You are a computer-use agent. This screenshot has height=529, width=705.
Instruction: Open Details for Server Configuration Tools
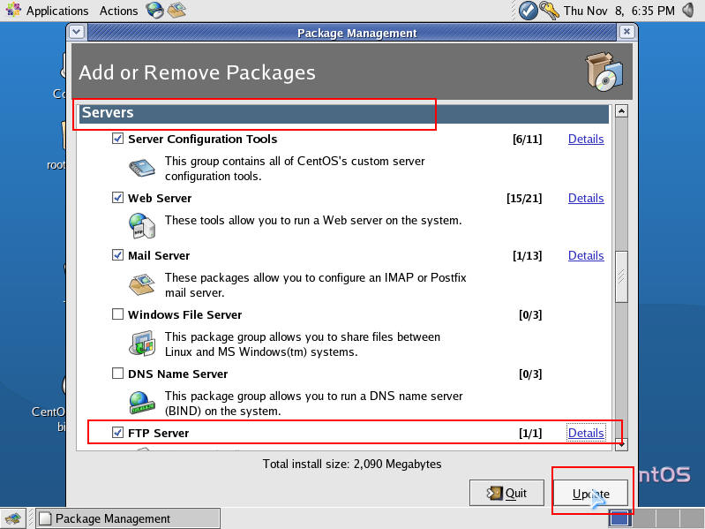[x=586, y=139]
